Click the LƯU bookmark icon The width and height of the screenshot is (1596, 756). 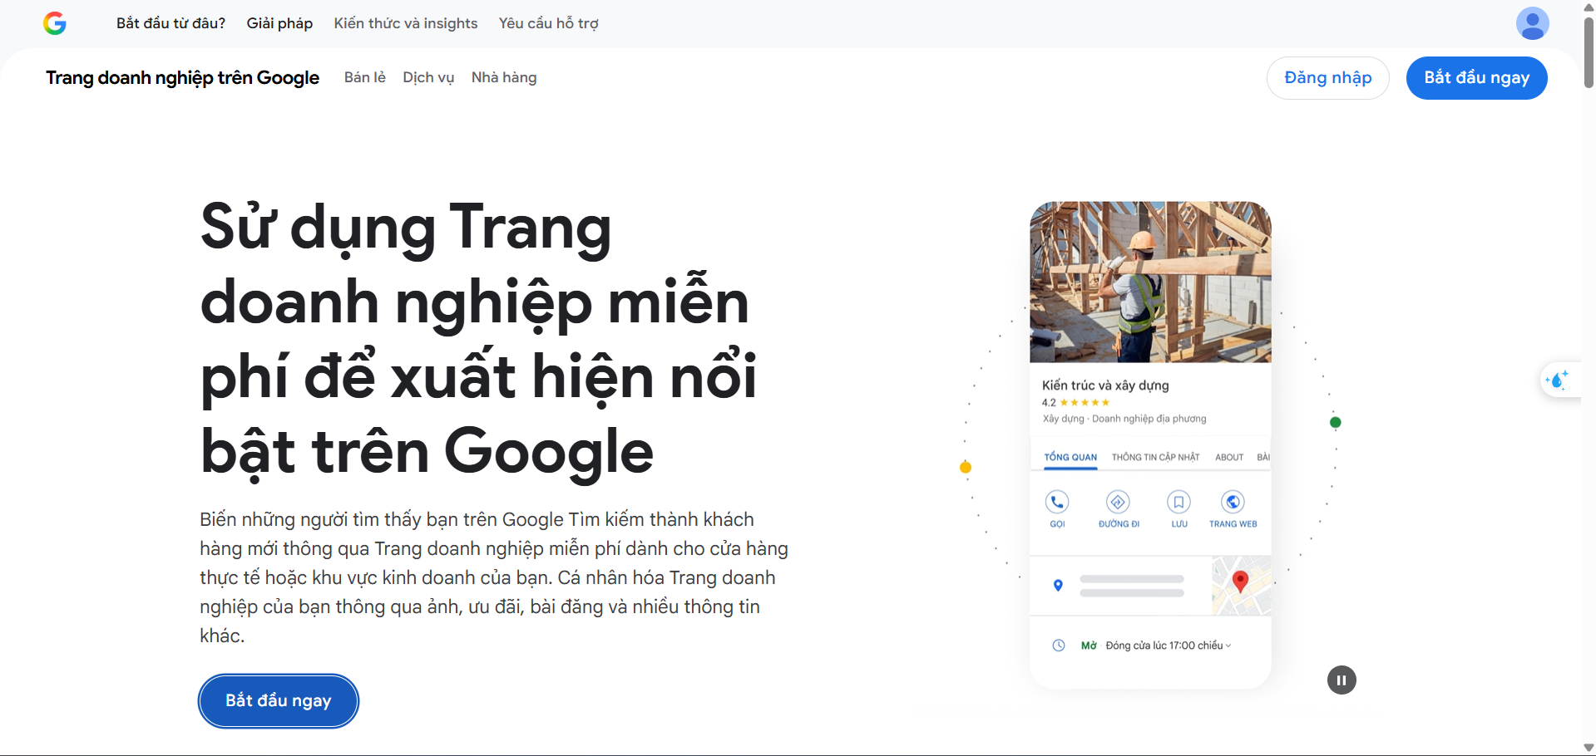(1178, 502)
